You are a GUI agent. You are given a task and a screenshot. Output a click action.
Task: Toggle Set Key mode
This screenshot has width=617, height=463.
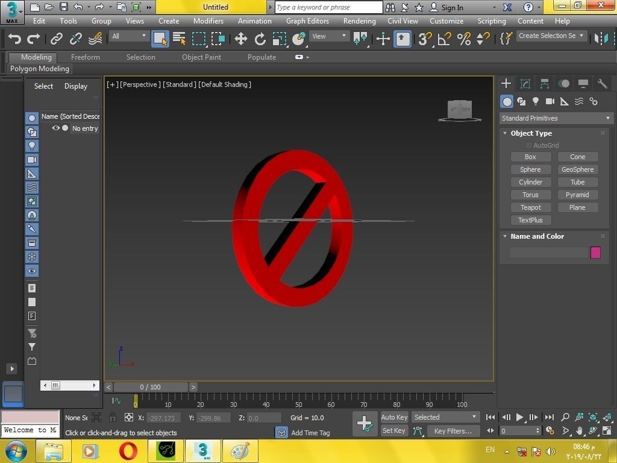click(x=394, y=430)
